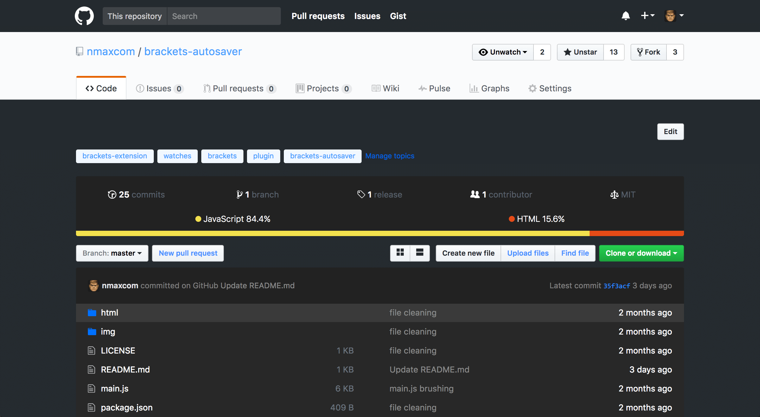Click the release tag icon
This screenshot has width=760, height=417.
coord(361,195)
